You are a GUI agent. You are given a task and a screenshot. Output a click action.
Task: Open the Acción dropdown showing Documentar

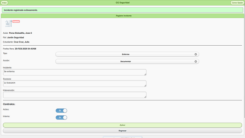(127, 61)
